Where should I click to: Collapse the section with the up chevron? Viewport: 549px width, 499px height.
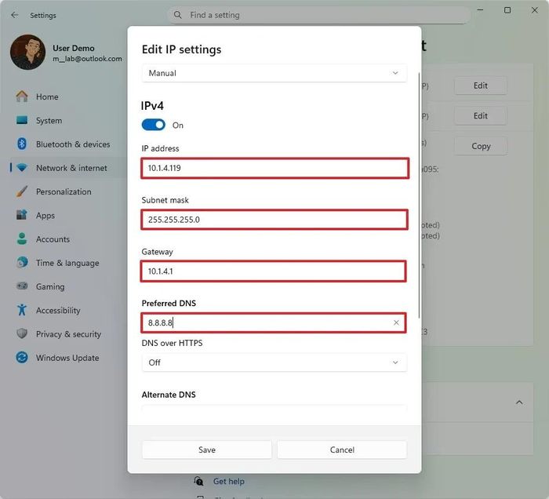tap(519, 402)
